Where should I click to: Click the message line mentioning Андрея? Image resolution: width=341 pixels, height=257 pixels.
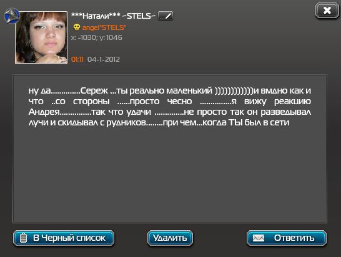coord(170,112)
